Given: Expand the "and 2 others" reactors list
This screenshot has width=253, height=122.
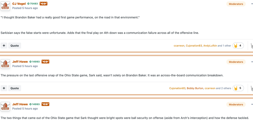Looking at the screenshot, I should point(223,88).
